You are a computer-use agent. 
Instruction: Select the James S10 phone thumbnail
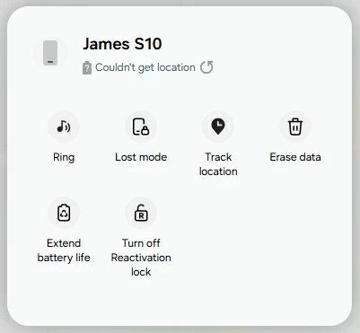tap(50, 53)
